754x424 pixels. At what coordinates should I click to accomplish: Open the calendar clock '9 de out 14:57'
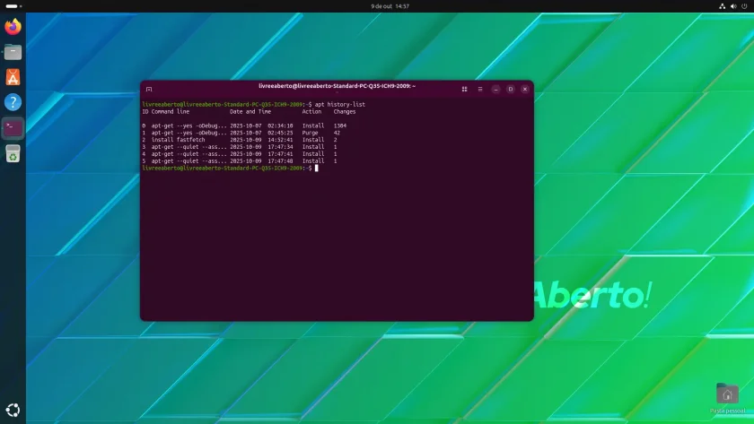click(x=390, y=6)
